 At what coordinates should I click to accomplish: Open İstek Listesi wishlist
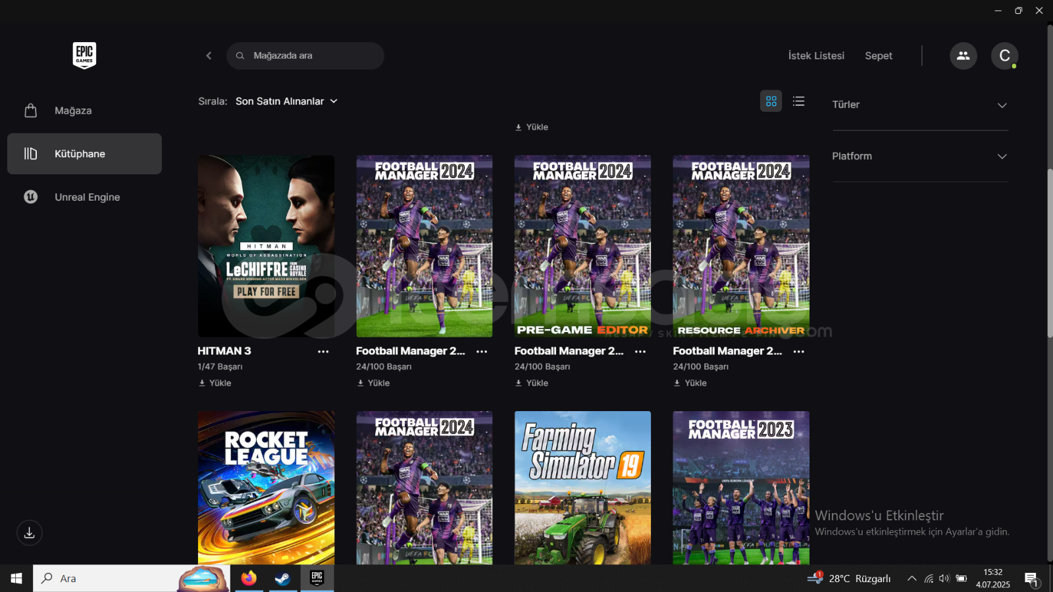816,56
